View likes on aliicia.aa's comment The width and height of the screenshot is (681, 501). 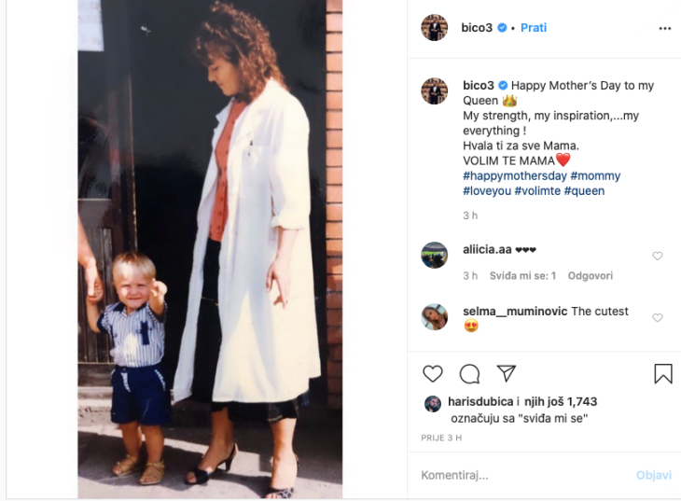[522, 276]
